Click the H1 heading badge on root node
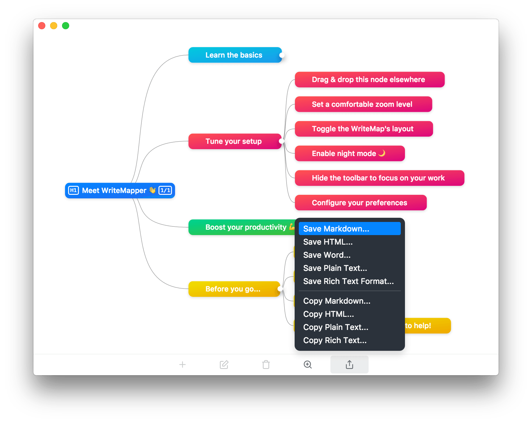Viewport: 532px width, 423px height. [x=74, y=190]
